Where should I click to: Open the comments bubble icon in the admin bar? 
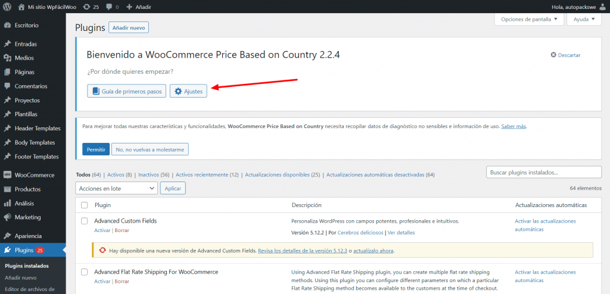(108, 7)
